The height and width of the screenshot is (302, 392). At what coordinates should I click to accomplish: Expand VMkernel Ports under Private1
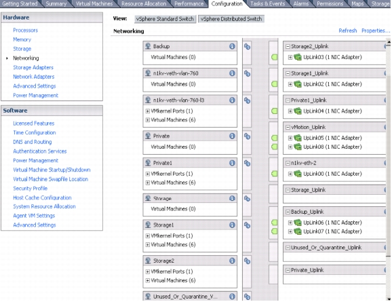pos(148,174)
